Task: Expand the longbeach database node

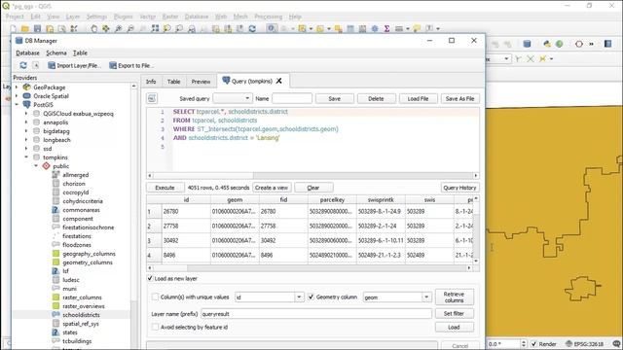Action: pyautogui.click(x=26, y=140)
